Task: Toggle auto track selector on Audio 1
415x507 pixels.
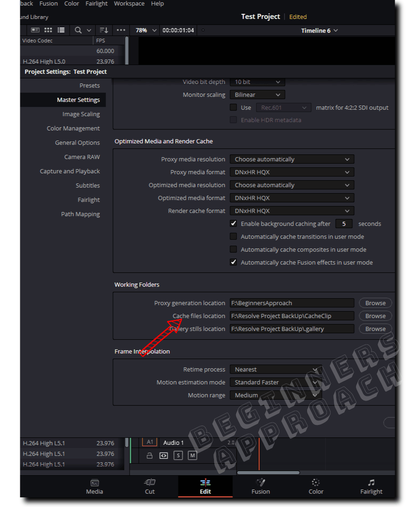Action: [164, 455]
